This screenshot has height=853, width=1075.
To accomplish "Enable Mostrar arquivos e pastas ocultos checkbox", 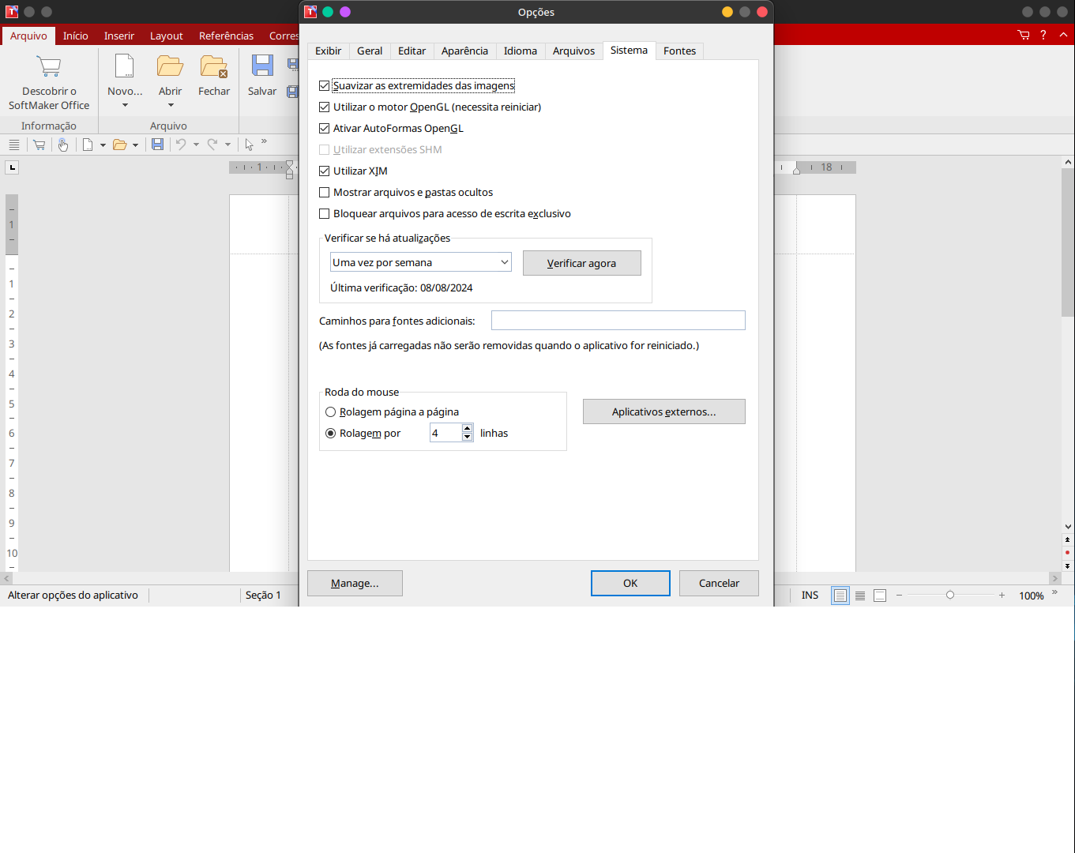I will [x=325, y=193].
